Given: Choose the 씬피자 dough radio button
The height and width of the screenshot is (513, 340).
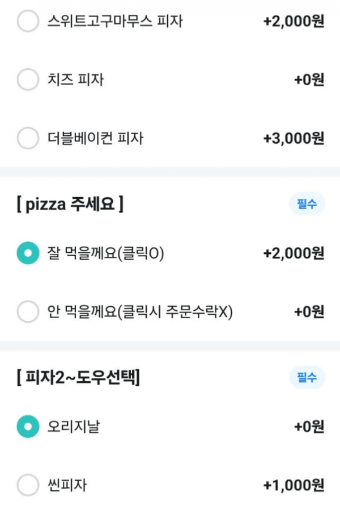Looking at the screenshot, I should click(x=28, y=485).
